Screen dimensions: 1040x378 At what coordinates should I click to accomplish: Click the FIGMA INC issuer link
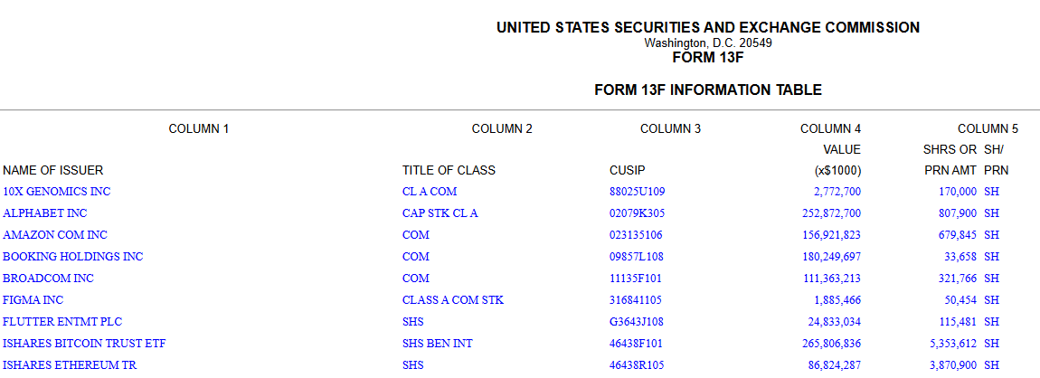pyautogui.click(x=33, y=300)
